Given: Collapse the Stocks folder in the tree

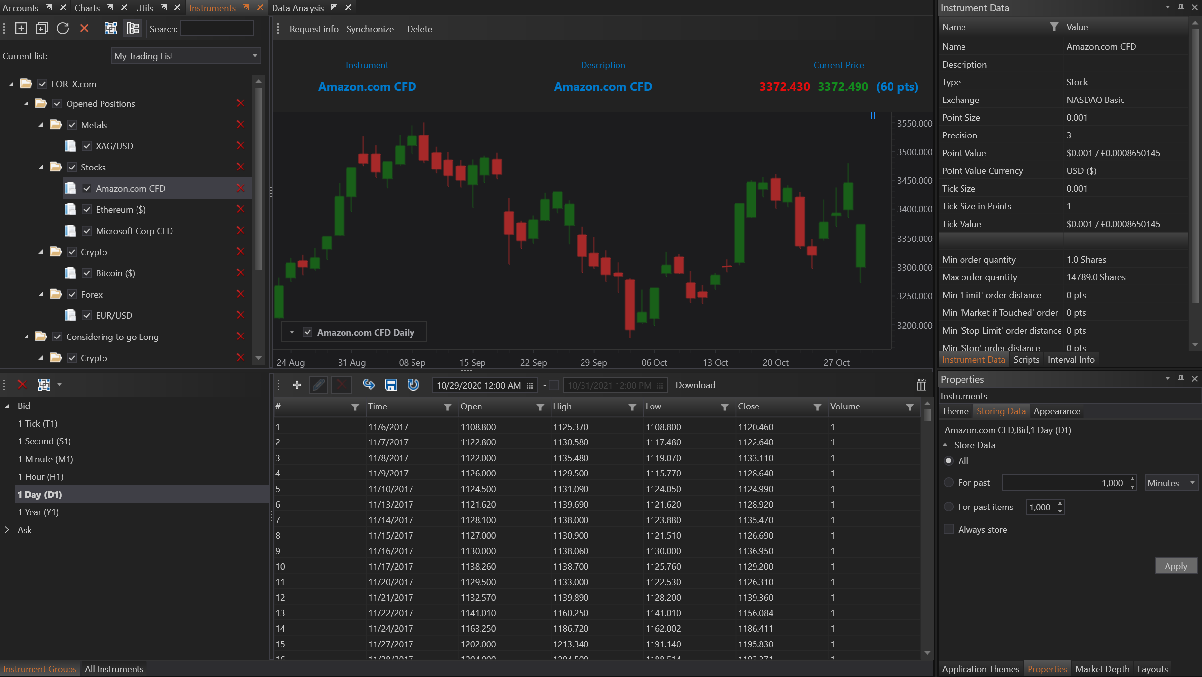Looking at the screenshot, I should pyautogui.click(x=41, y=167).
